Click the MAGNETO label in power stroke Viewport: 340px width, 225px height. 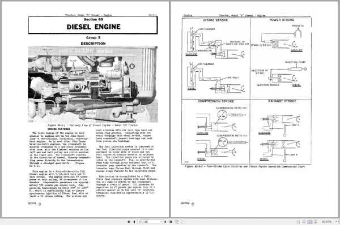click(x=297, y=26)
